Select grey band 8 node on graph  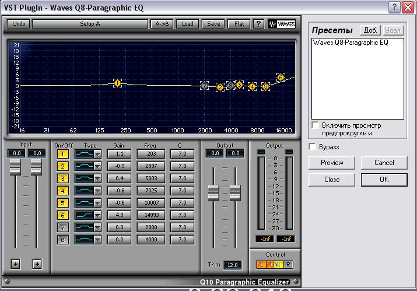[230, 85]
